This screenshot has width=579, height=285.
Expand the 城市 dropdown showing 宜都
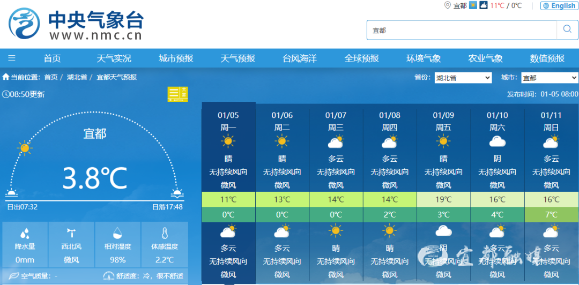click(x=549, y=78)
